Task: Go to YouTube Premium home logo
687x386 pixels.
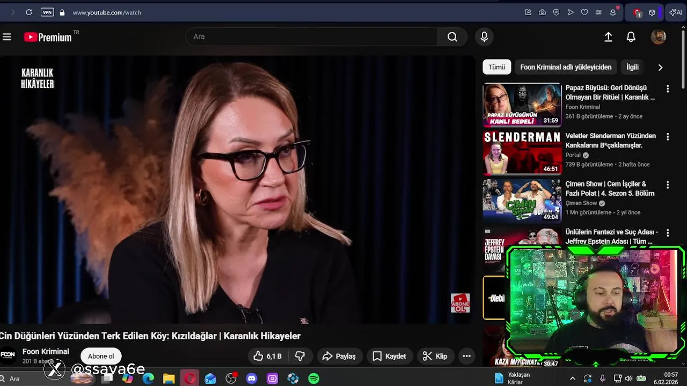Action: pos(48,37)
